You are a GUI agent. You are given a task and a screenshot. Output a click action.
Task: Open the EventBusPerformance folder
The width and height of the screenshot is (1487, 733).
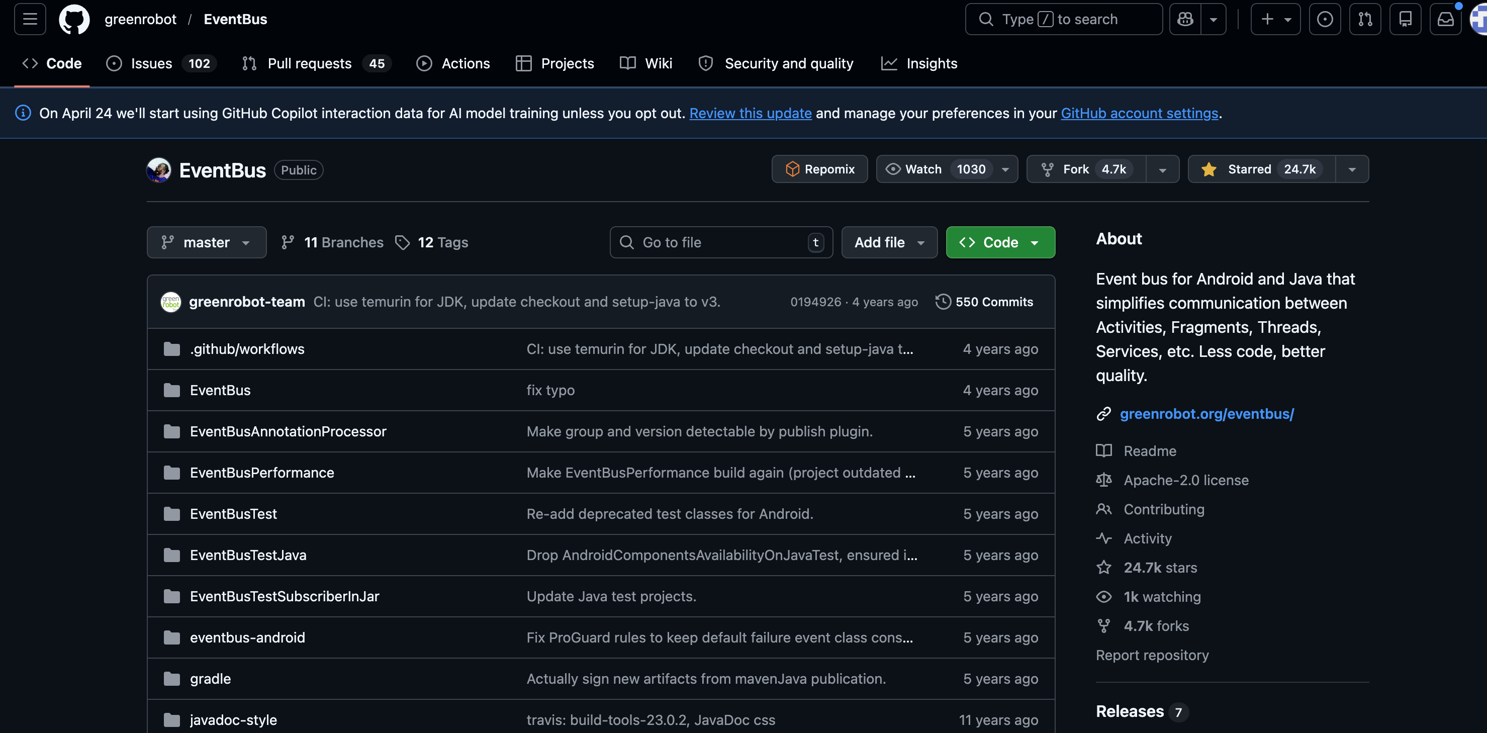click(x=261, y=473)
